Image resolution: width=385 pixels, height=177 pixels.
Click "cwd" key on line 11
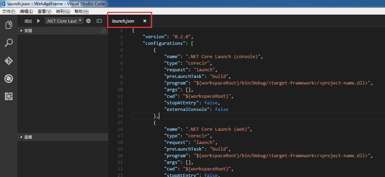point(171,96)
